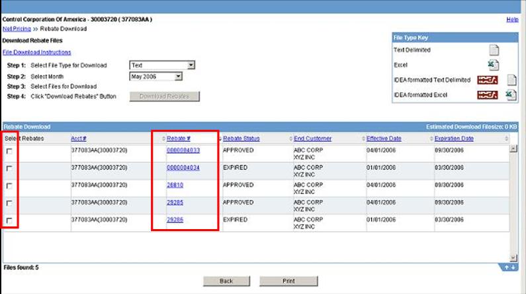
Task: Open rebate 26810 link
Action: click(x=175, y=185)
